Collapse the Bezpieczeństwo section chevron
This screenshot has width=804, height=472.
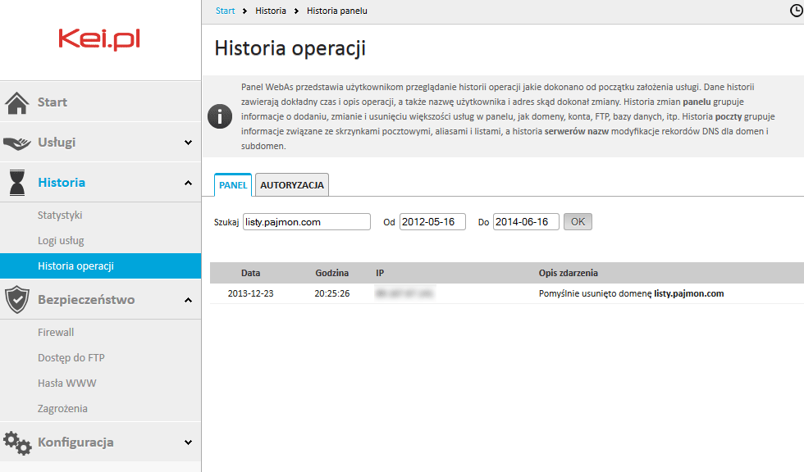click(x=188, y=300)
